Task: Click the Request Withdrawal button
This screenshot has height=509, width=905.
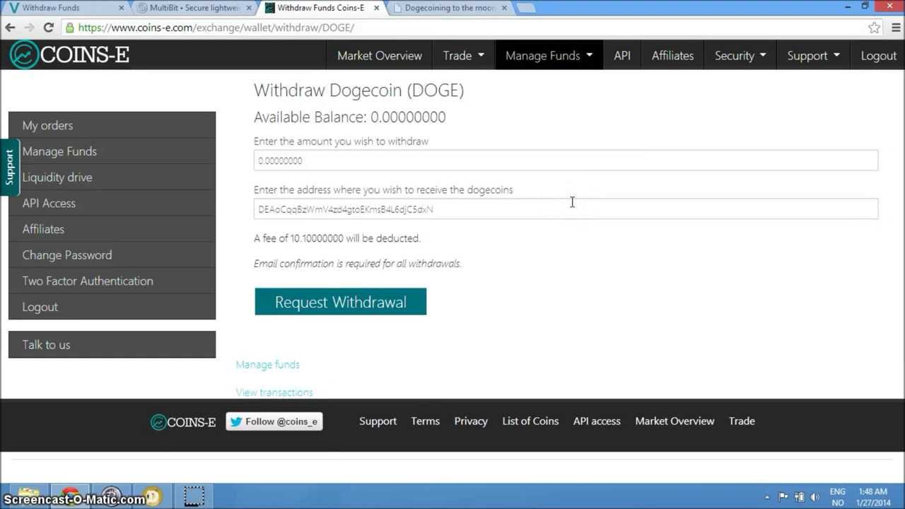Action: pyautogui.click(x=340, y=302)
